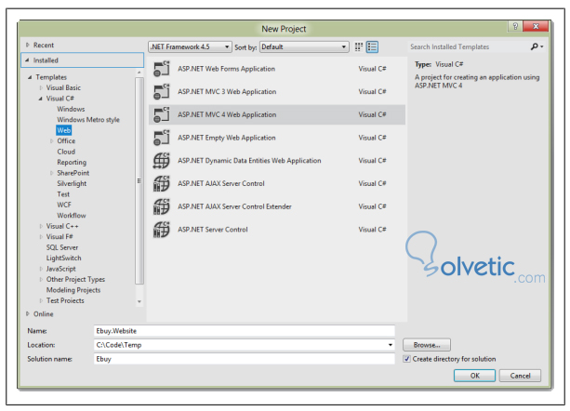Select the WCF tree item

64,205
